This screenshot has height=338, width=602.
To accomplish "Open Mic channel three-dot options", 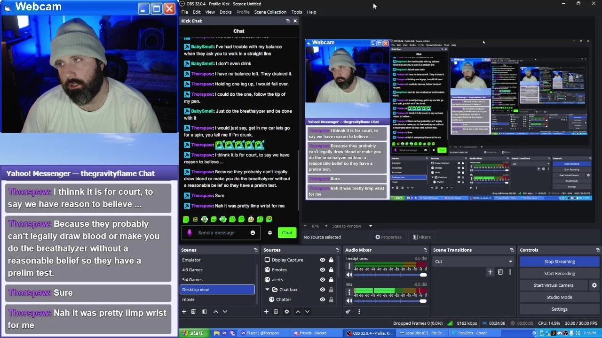I will [349, 292].
